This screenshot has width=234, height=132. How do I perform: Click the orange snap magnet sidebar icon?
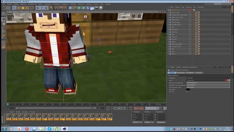pos(3,47)
